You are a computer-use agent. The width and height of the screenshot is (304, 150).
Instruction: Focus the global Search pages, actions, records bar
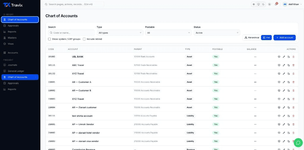pos(74,4)
